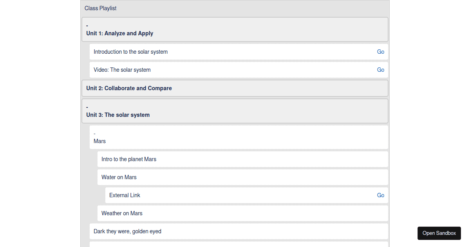Open the Go link for Introduction to the solar system

tap(380, 51)
